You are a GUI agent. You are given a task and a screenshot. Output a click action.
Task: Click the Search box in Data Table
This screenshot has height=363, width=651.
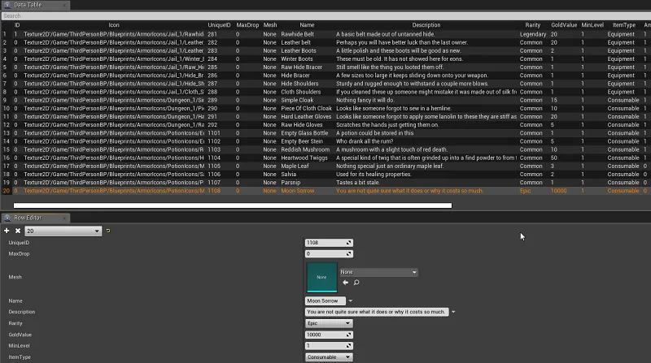(x=326, y=15)
